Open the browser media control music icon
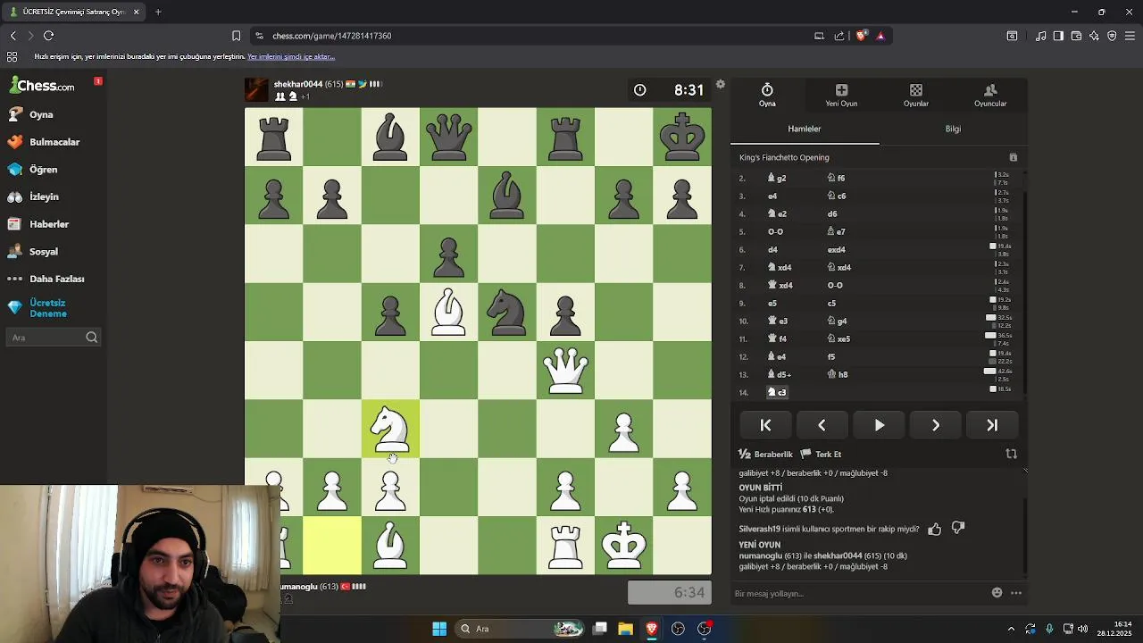Viewport: 1143px width, 643px height. [1040, 36]
